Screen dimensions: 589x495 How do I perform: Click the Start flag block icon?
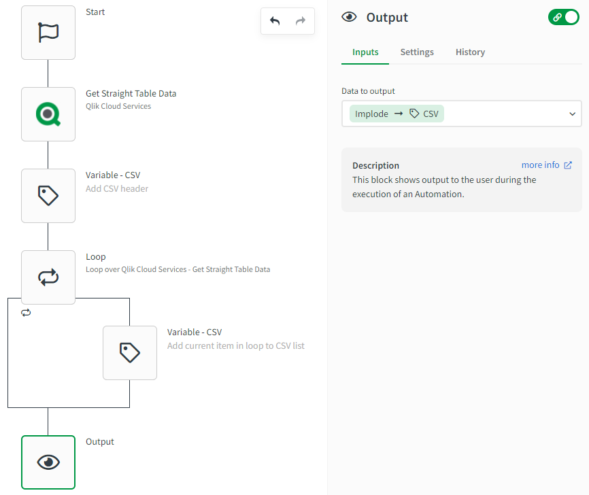pyautogui.click(x=48, y=33)
